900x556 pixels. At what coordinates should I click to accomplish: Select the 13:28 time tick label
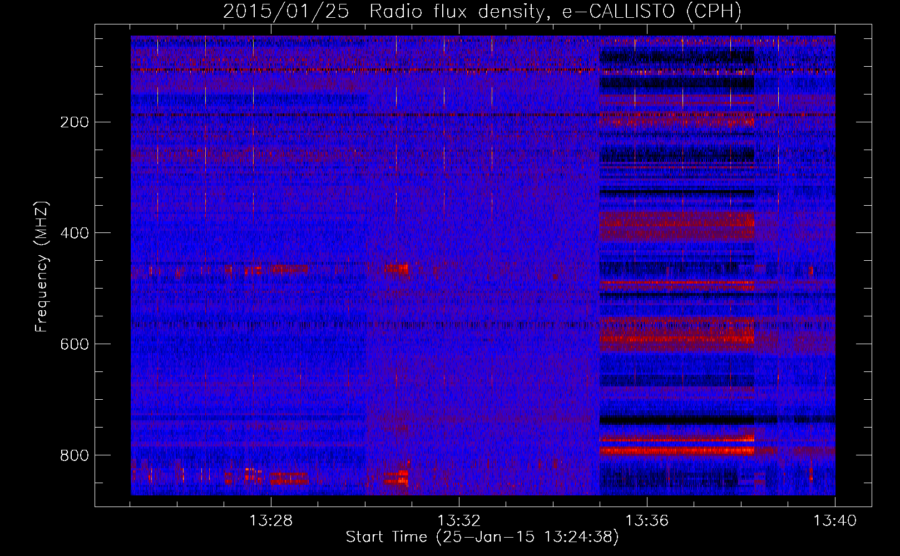(271, 521)
